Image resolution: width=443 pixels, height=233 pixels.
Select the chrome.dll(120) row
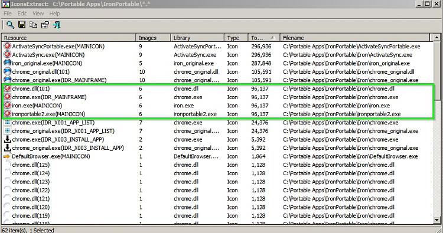coord(217,207)
